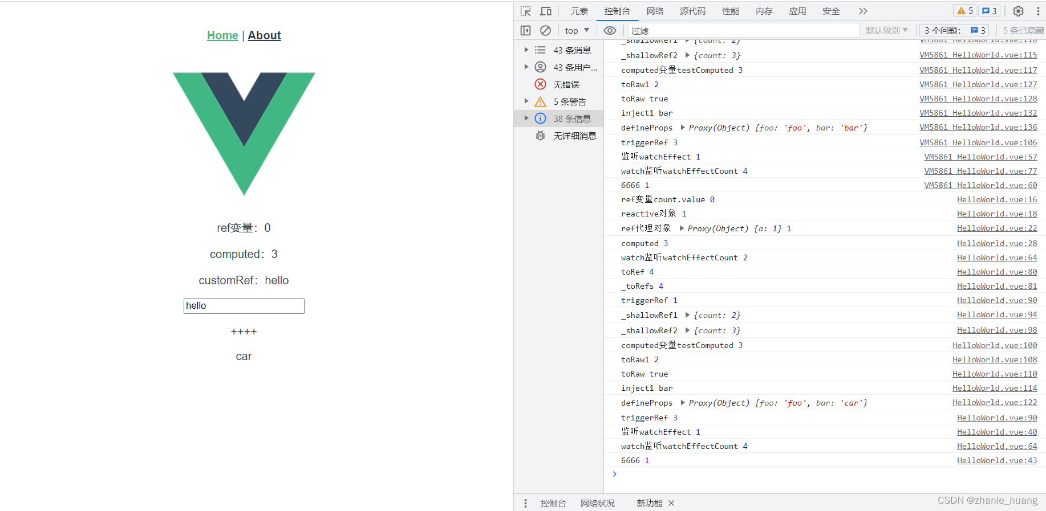Select 无错误 errors filter in sidebar
1046x511 pixels.
(558, 84)
